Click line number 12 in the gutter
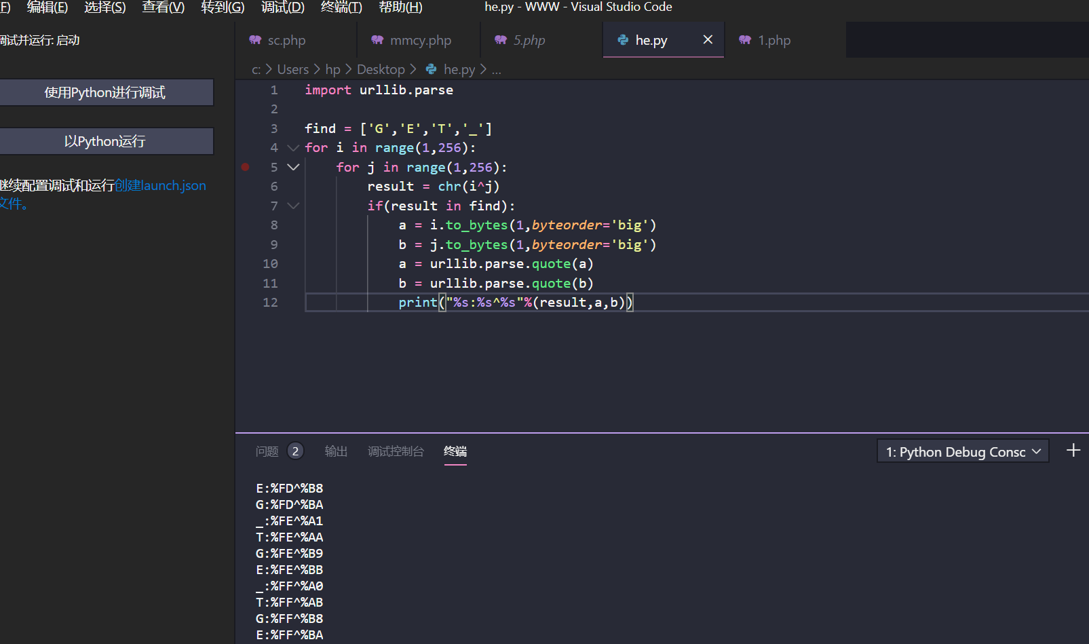Screen dimensions: 1089x644 270,302
